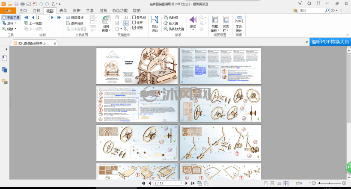Start auto scroll (自动滚动)
Viewport: 351px width, 189px height.
click(155, 24)
